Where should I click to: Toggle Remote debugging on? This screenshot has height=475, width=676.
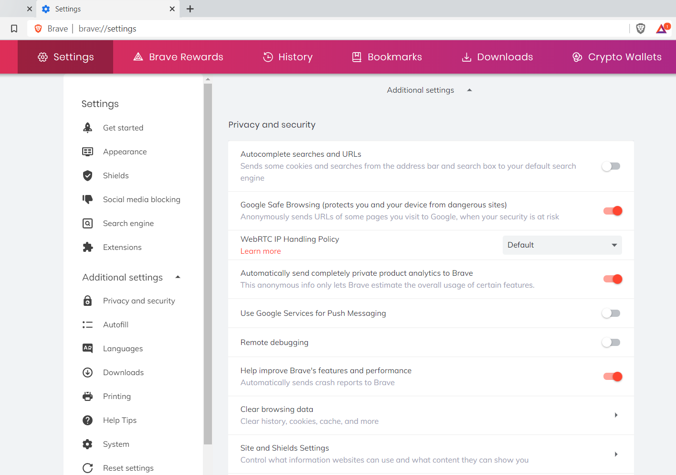611,343
